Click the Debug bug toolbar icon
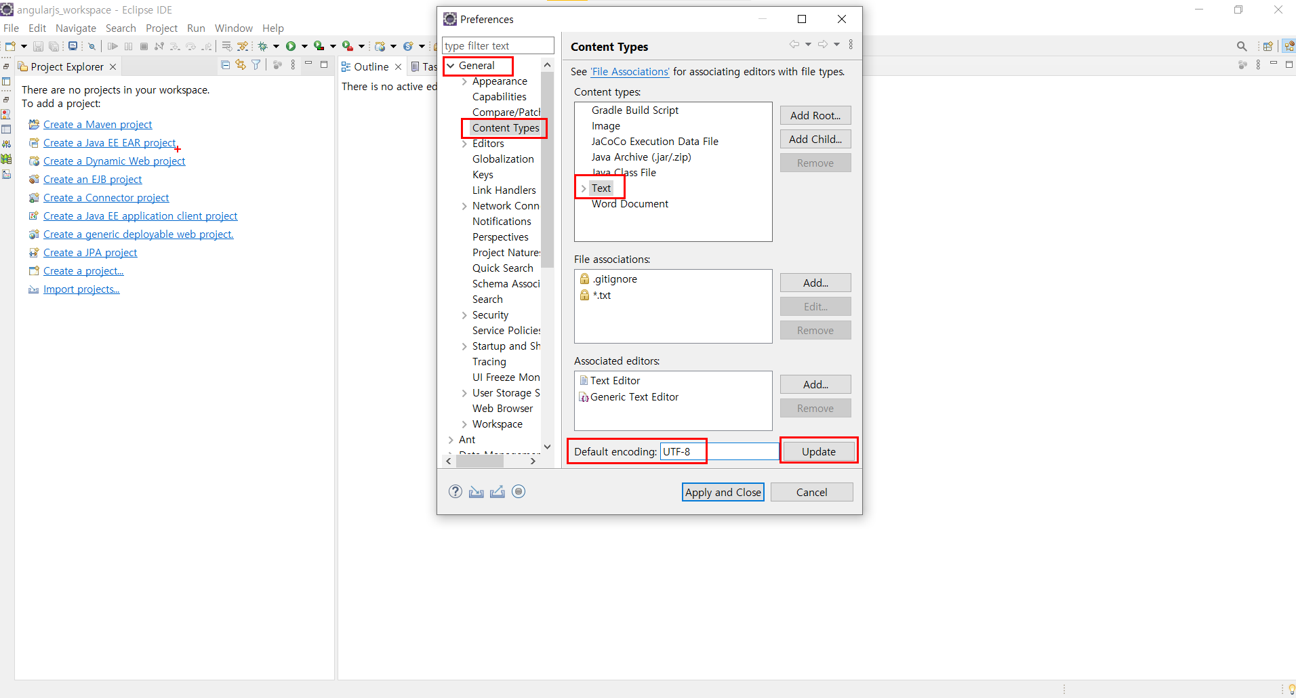Screen dimensions: 1296x698 click(x=262, y=46)
